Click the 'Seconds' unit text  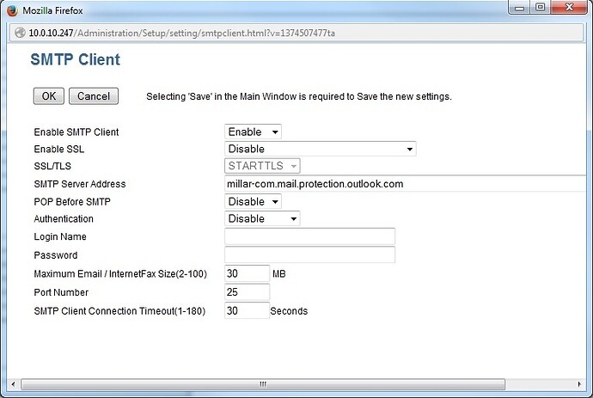[x=289, y=311]
